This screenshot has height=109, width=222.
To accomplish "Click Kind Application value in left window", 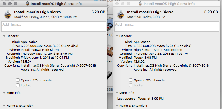I will point(29,42).
